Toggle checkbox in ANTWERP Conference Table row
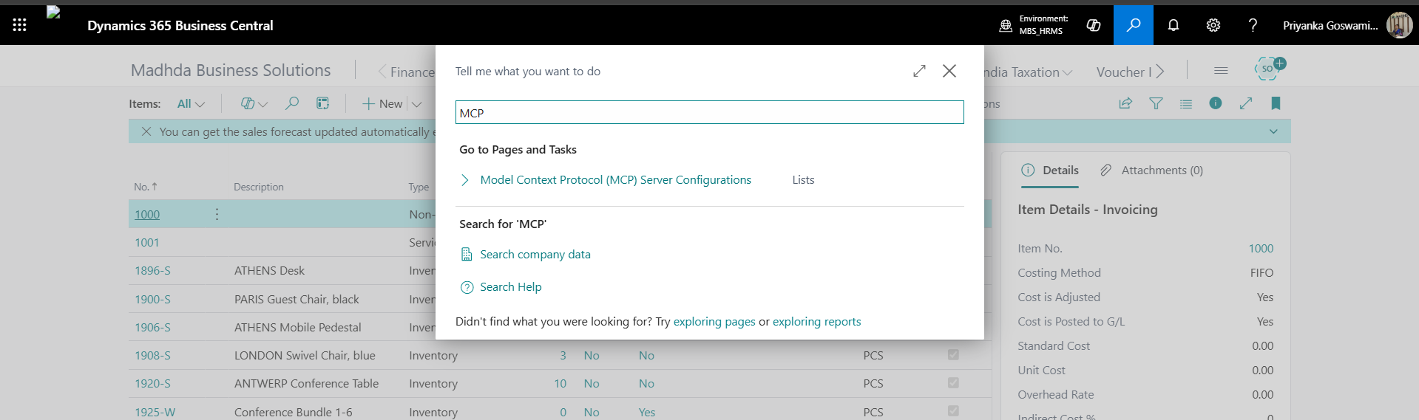Viewport: 1419px width, 420px height. (953, 383)
